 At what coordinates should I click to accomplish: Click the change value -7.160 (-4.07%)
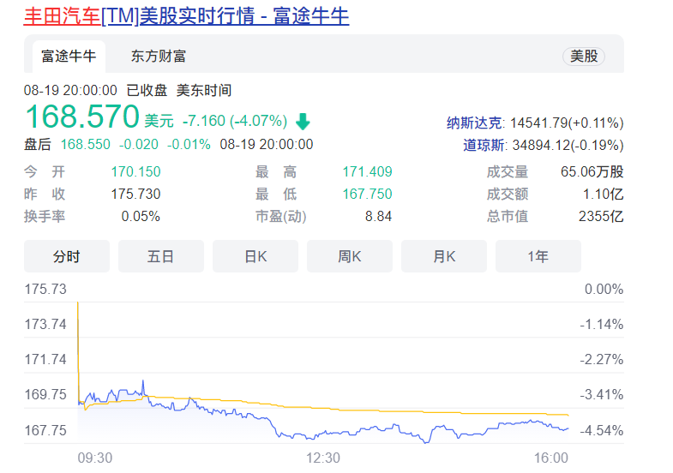pos(235,121)
